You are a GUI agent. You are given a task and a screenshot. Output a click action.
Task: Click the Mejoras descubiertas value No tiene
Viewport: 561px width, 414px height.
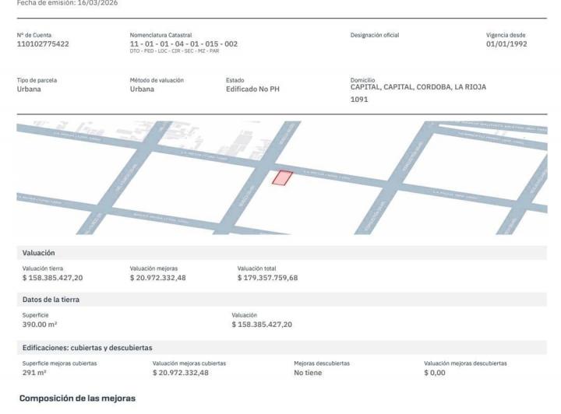(308, 373)
